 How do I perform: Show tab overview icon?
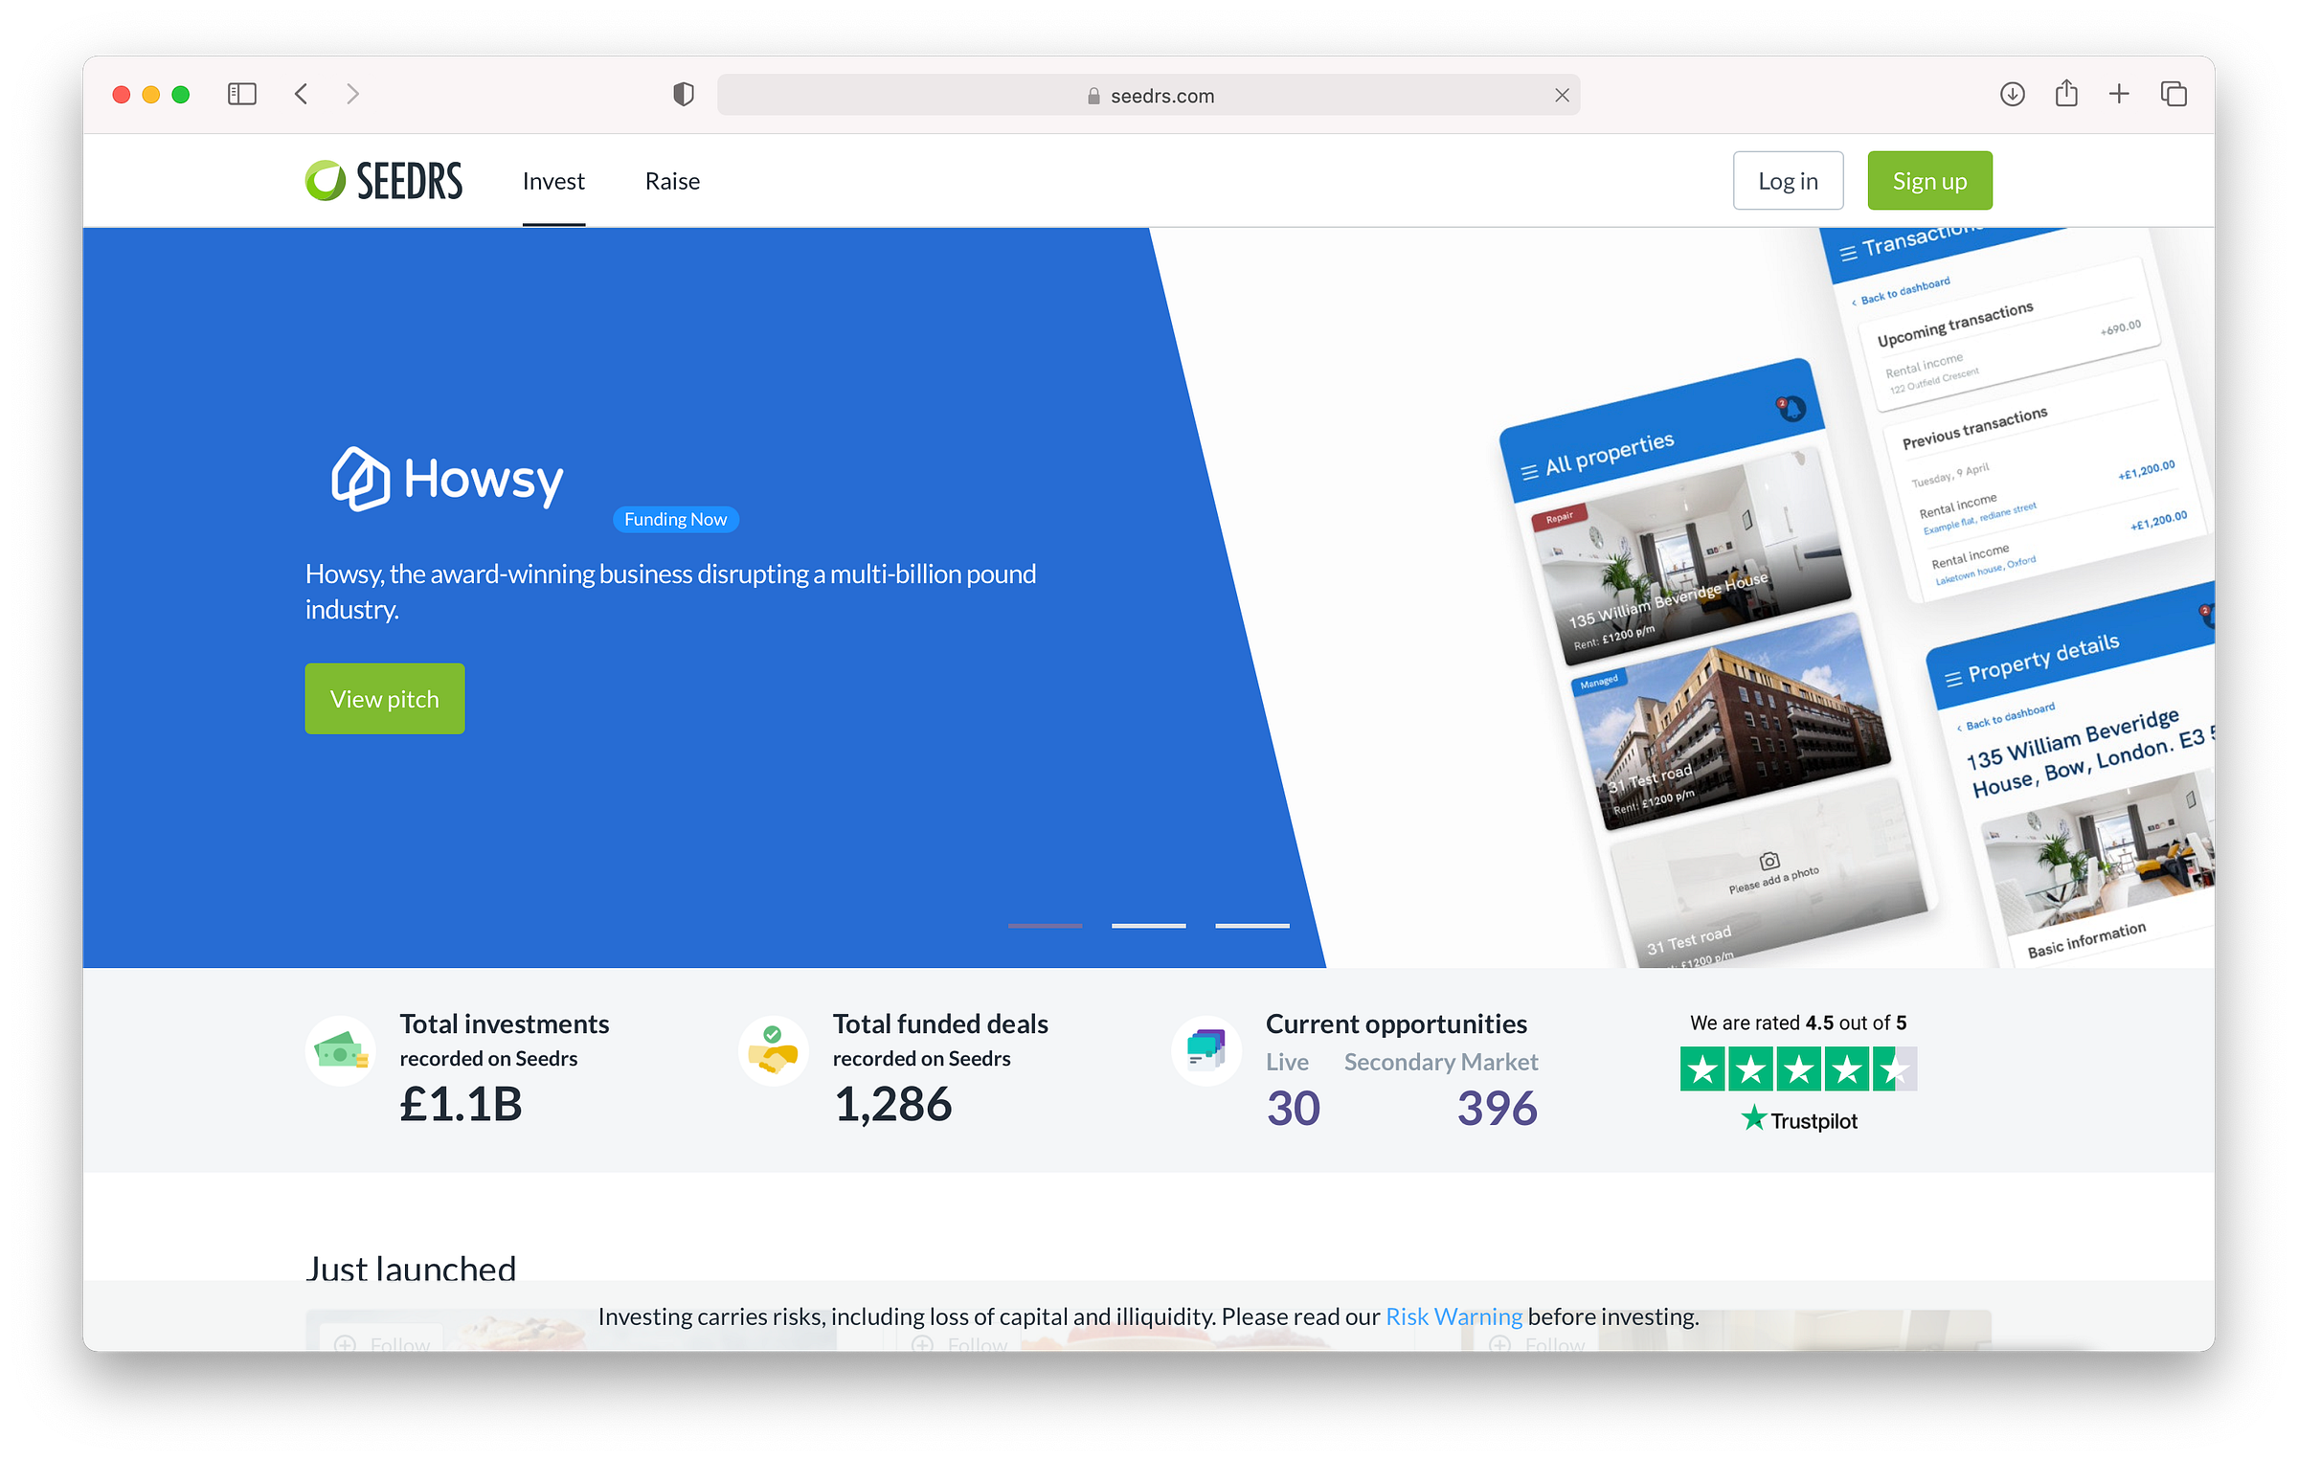(x=2174, y=94)
